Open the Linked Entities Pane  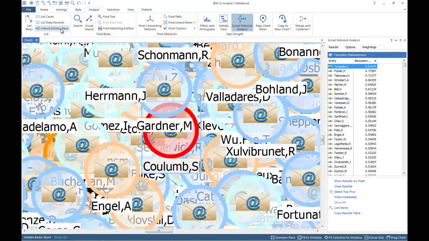point(52,28)
